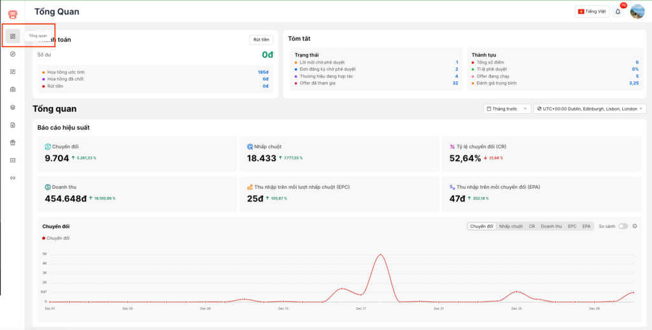Viewport: 652px width, 330px height.
Task: Click the Trạng thái heading
Action: [307, 55]
